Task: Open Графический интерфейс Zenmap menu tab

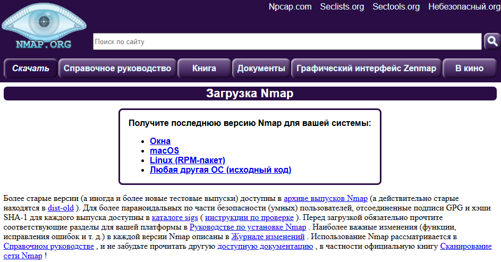Action: click(x=366, y=68)
